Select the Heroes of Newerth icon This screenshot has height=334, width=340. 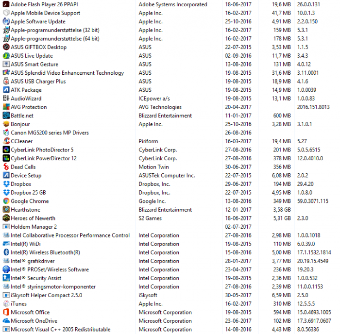(6, 218)
